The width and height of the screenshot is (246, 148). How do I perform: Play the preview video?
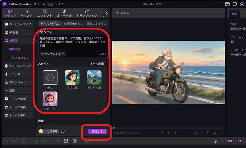point(169,133)
